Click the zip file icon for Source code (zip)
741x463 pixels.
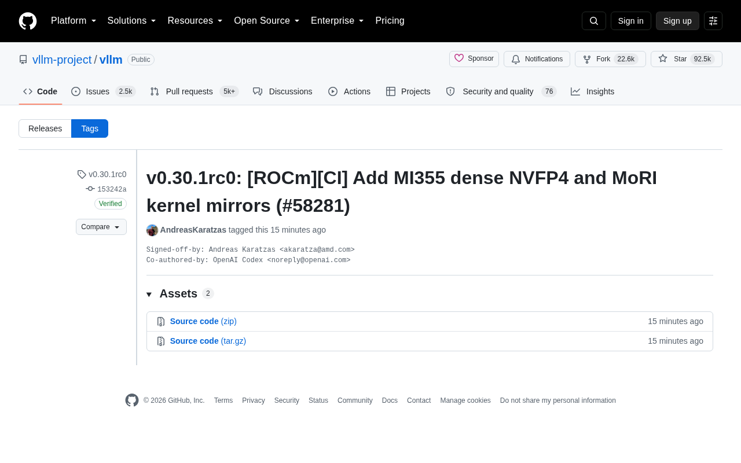[x=161, y=322]
